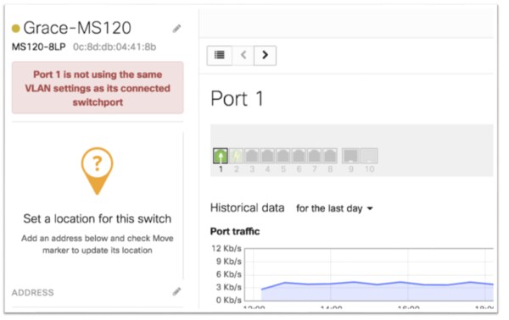Select port 2 with lightning PoE icon

[236, 156]
